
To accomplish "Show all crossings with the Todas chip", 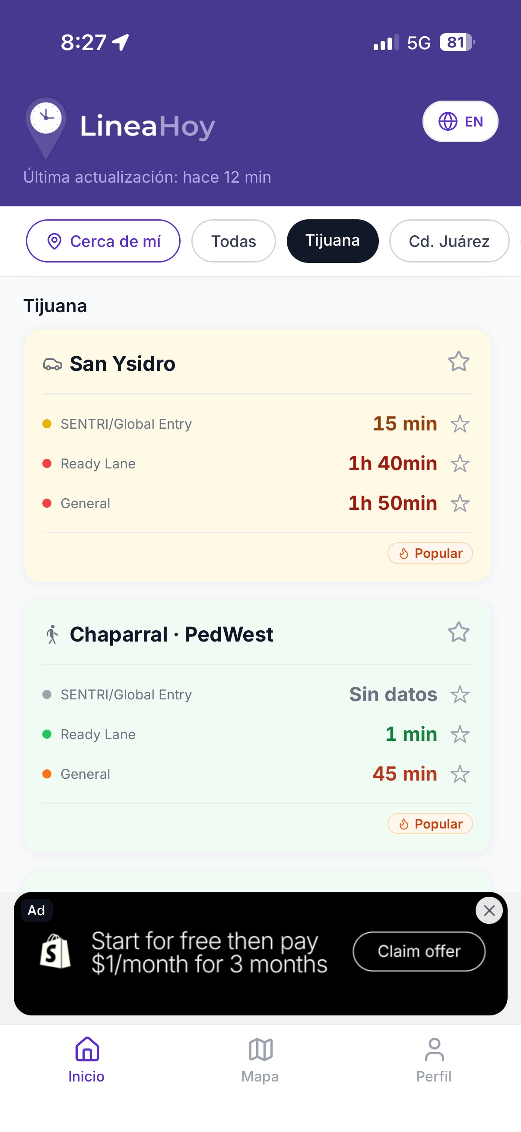I will [x=233, y=241].
